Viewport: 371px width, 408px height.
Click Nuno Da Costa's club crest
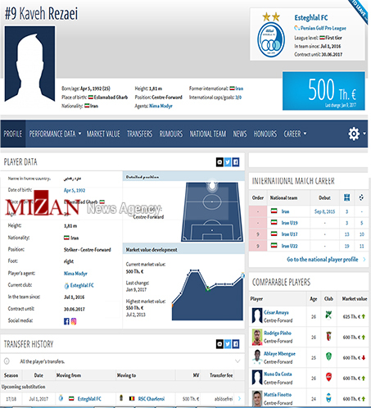pyautogui.click(x=328, y=377)
